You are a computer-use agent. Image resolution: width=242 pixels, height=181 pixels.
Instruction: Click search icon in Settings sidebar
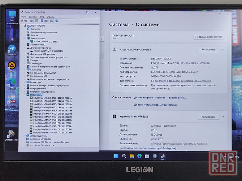(101, 39)
